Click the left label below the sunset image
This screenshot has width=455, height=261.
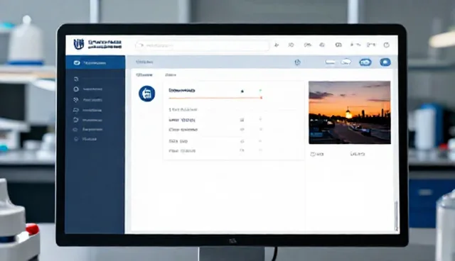[x=317, y=154]
